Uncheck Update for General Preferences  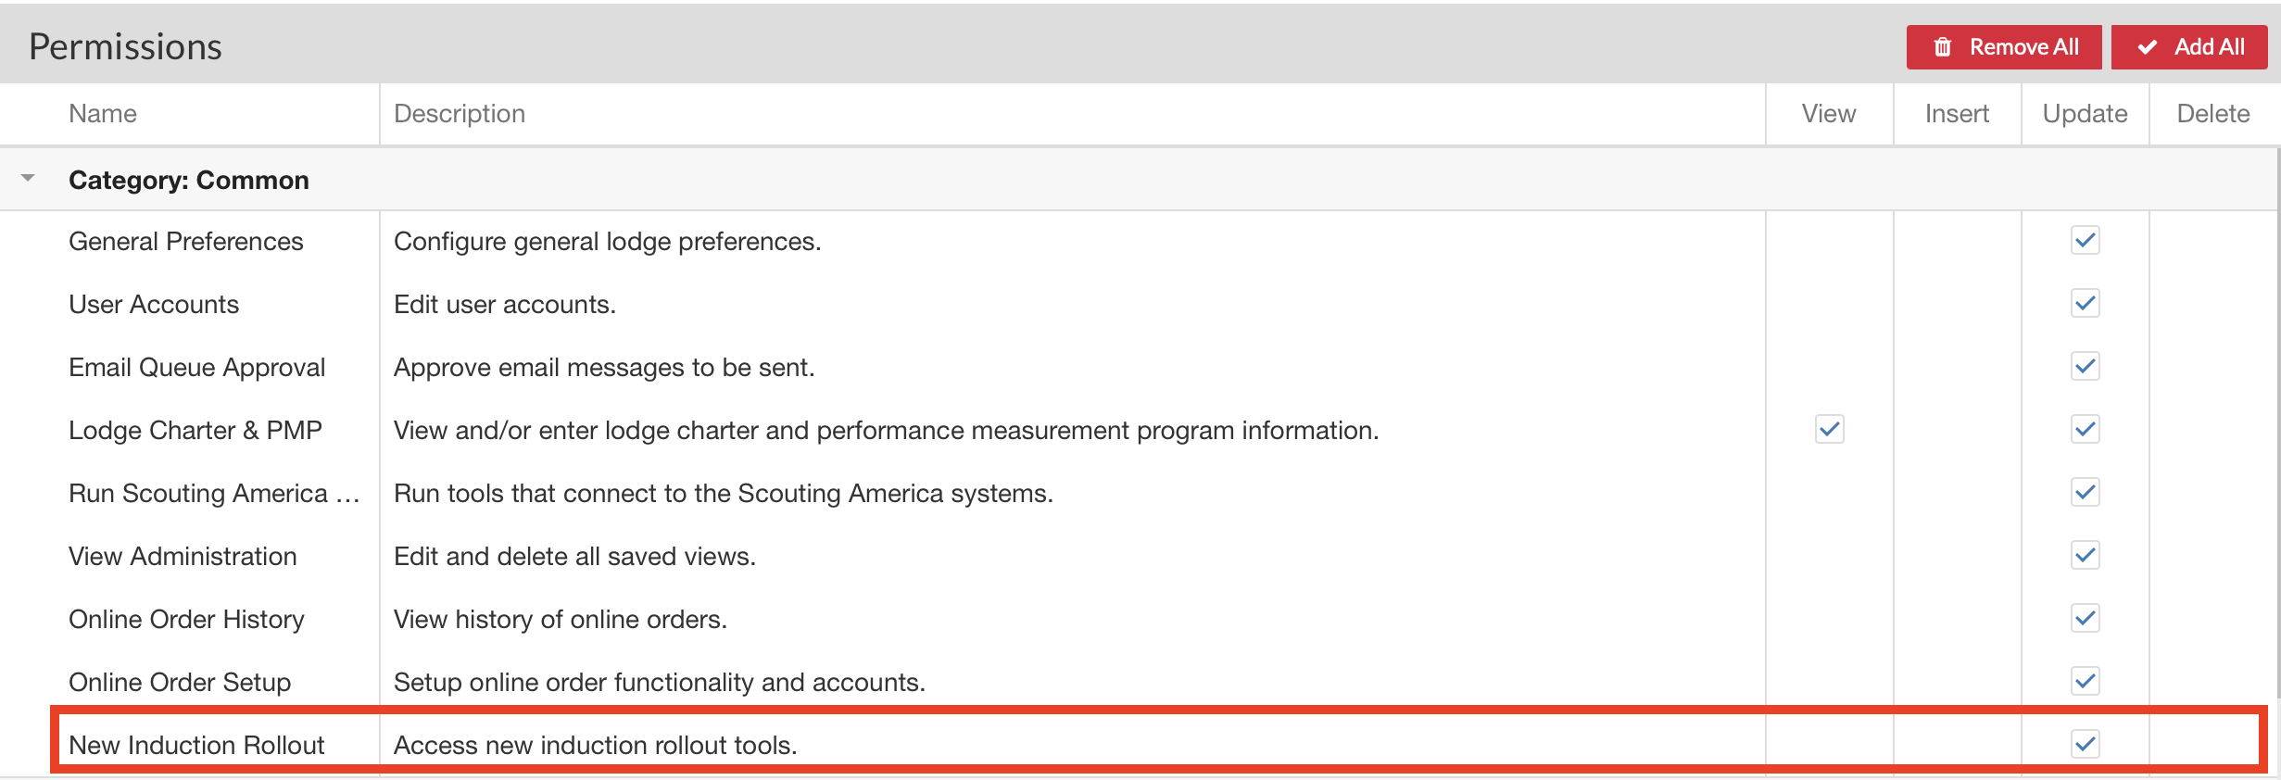pos(2085,241)
